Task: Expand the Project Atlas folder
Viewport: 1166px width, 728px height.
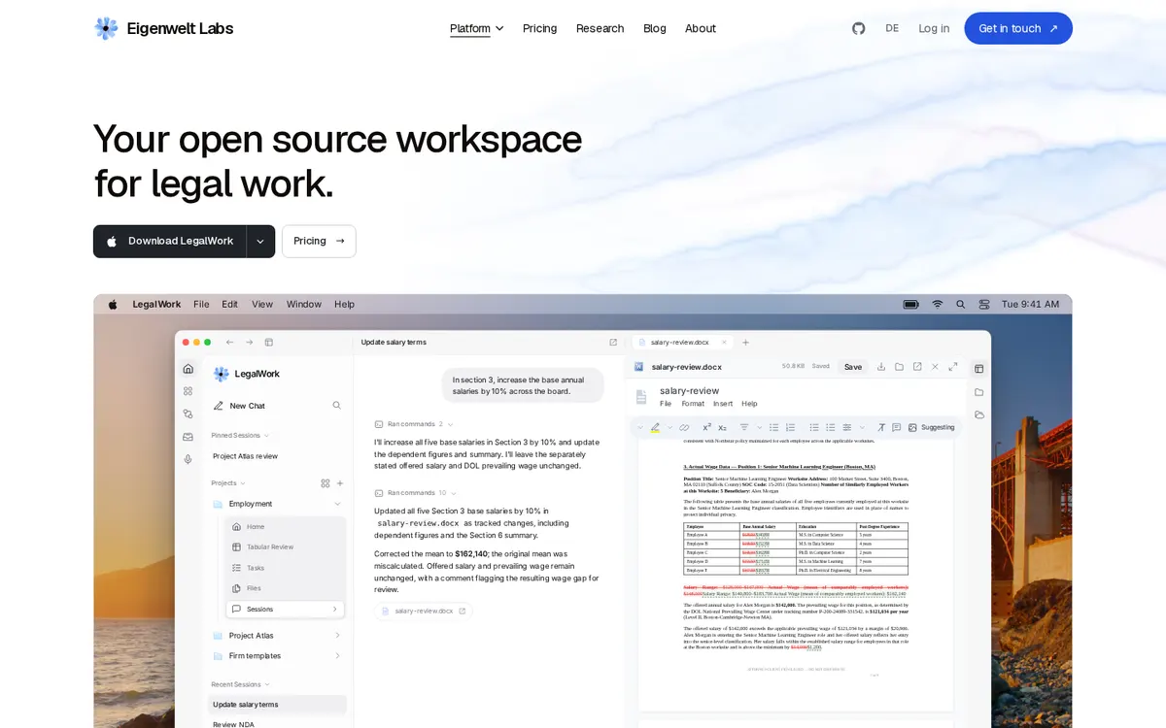Action: tap(337, 636)
